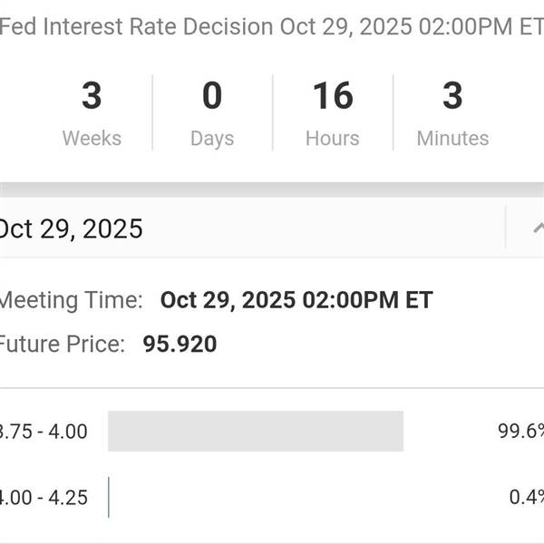Click the Minutes countdown label

(452, 139)
